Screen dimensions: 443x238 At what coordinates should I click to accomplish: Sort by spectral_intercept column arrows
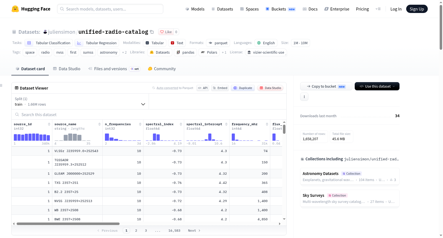click(226, 124)
